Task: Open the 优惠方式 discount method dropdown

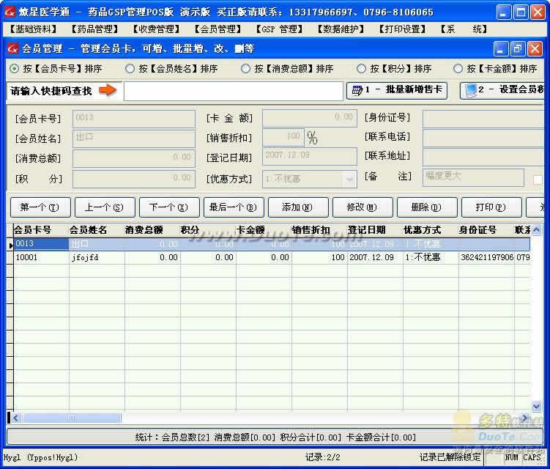Action: [x=349, y=179]
